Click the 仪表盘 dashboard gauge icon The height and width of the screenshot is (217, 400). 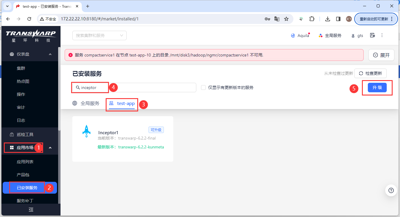12,54
